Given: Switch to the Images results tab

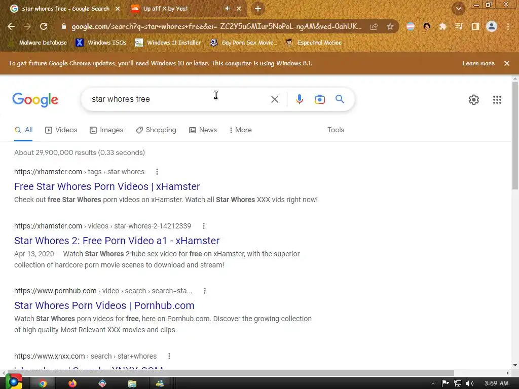Looking at the screenshot, I should pos(106,130).
